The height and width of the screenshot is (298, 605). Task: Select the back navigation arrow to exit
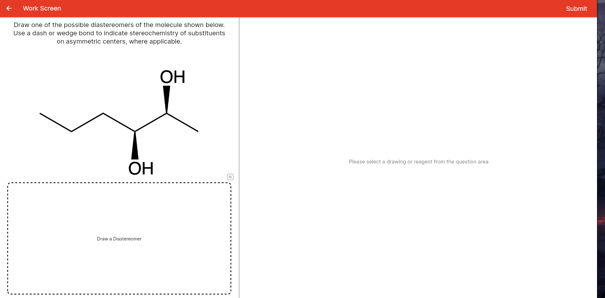coord(9,8)
